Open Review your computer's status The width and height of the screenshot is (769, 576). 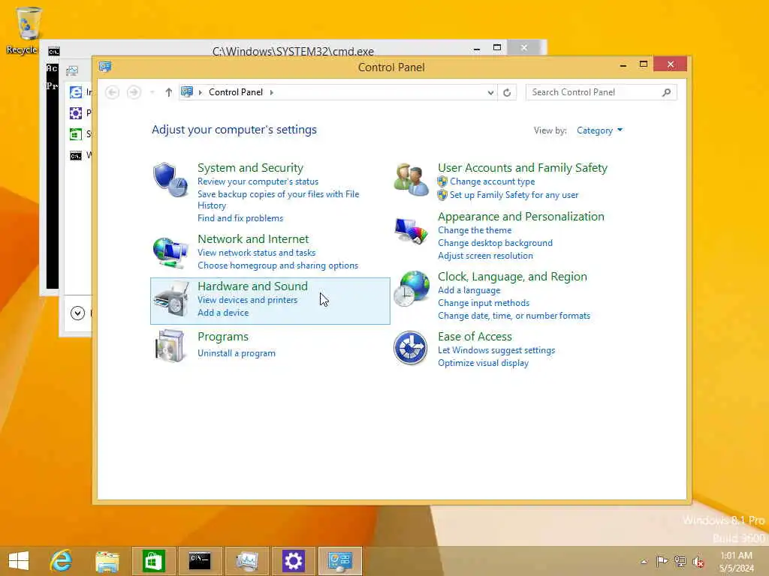click(258, 181)
